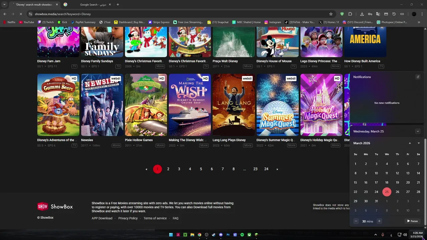This screenshot has height=240, width=427.
Task: Go back with browser back arrow
Action: [x=5, y=14]
